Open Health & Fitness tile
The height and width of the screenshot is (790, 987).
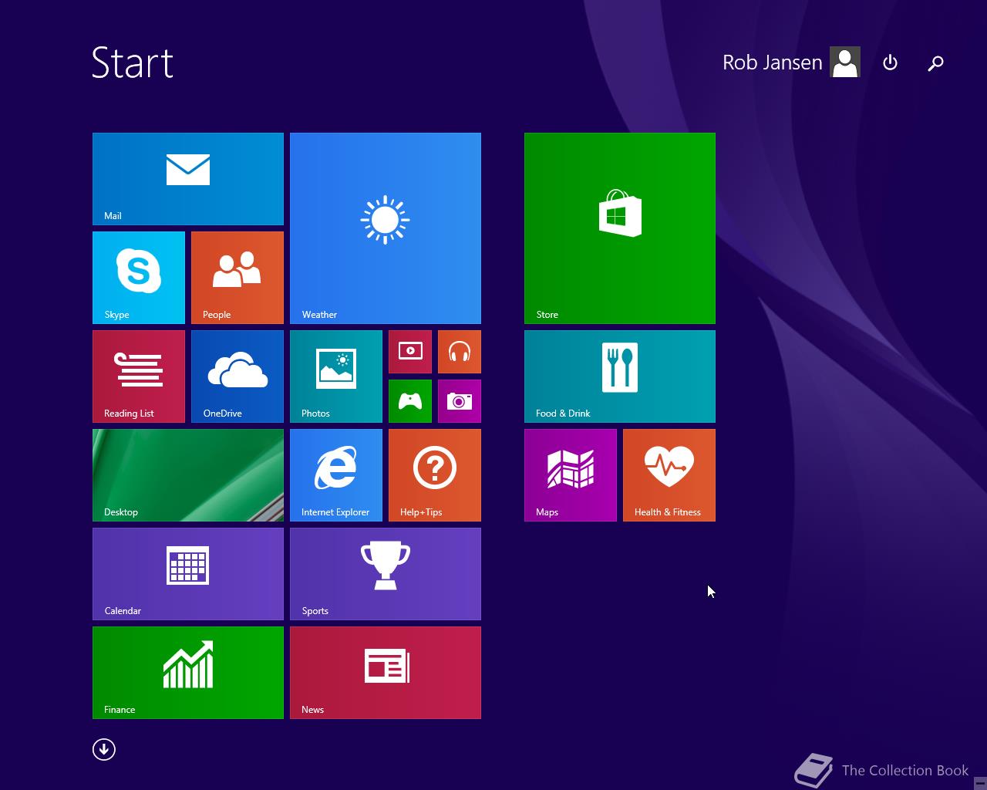(669, 475)
